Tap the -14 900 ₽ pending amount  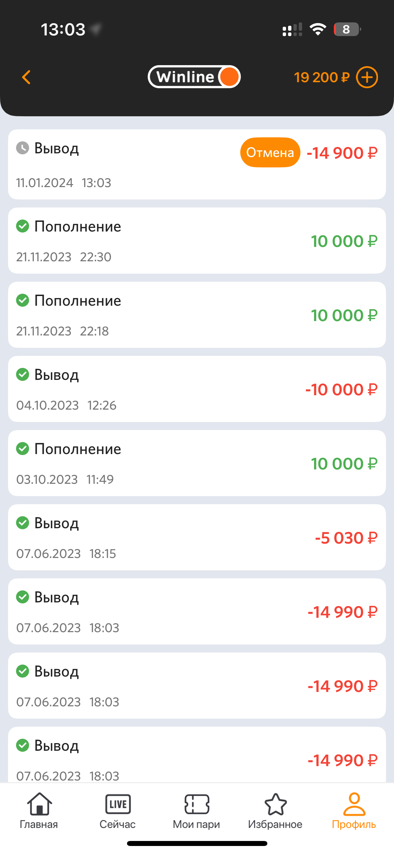tap(342, 153)
